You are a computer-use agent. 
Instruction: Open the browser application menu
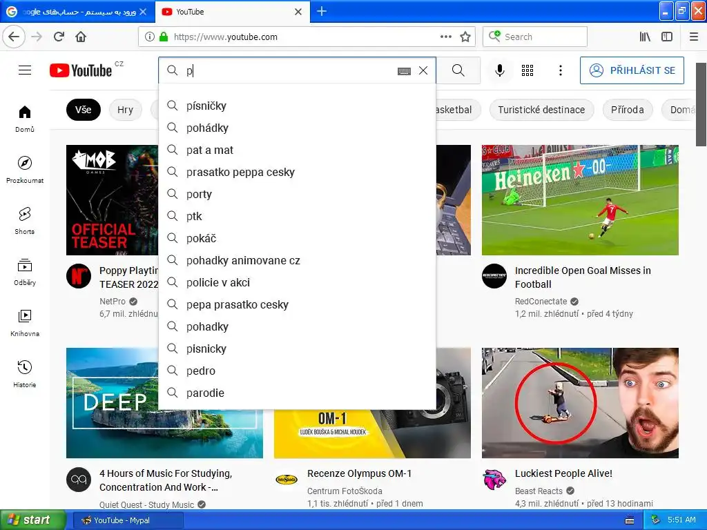pos(694,37)
